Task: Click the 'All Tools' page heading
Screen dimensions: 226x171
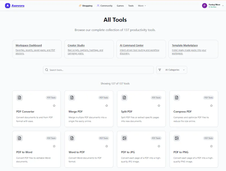Action: pyautogui.click(x=115, y=20)
